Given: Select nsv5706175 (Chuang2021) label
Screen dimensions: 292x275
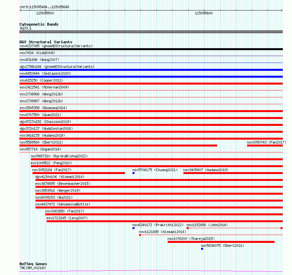Looking at the screenshot, I should 155,170.
